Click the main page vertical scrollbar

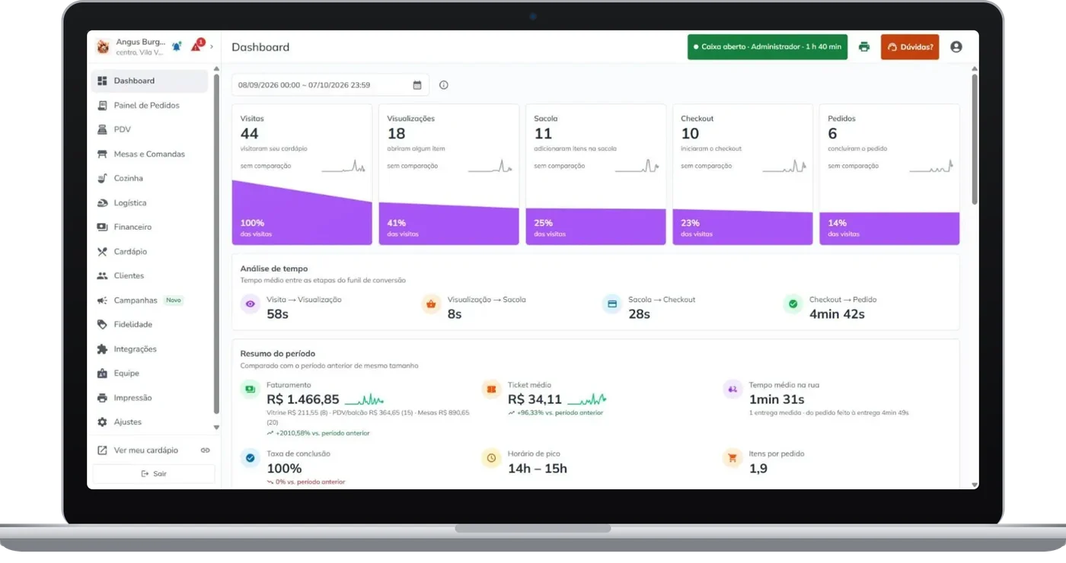975,138
